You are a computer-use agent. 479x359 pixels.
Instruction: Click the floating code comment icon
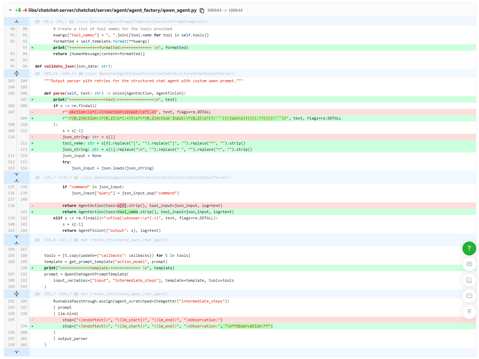469,264
